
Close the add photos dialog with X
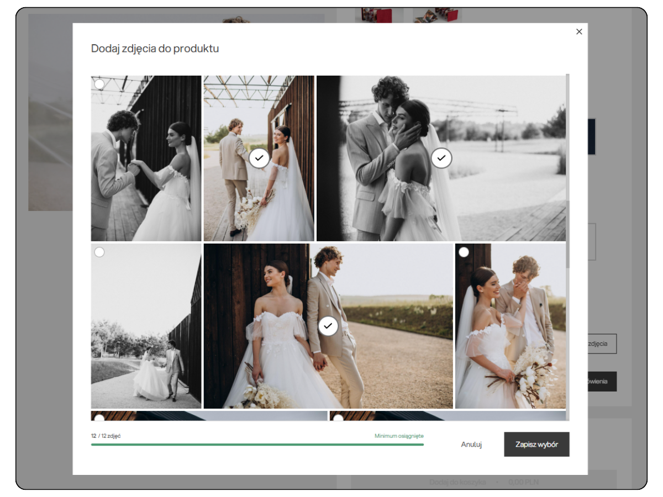tap(579, 31)
